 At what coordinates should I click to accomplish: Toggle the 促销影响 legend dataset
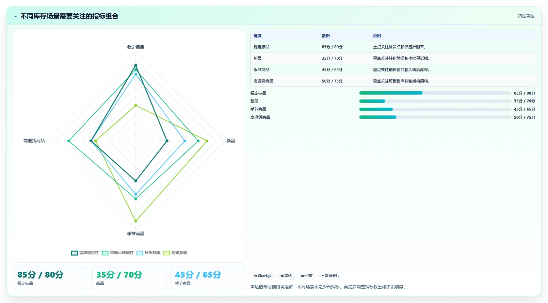[x=175, y=253]
